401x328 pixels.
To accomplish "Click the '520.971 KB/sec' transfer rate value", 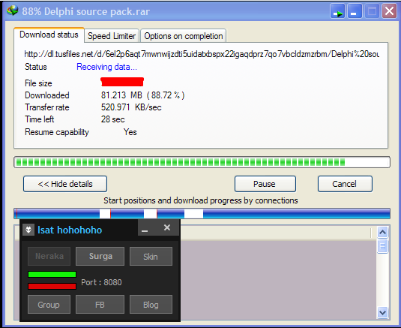I will pyautogui.click(x=131, y=107).
